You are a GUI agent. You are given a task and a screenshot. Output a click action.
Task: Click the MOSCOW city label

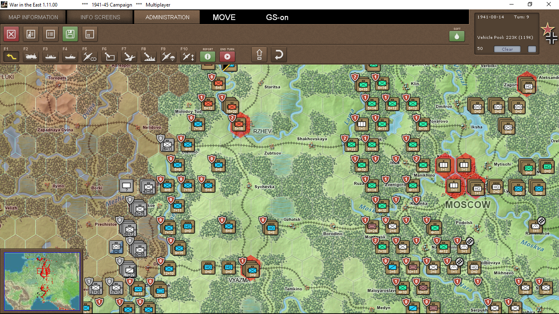[468, 205]
